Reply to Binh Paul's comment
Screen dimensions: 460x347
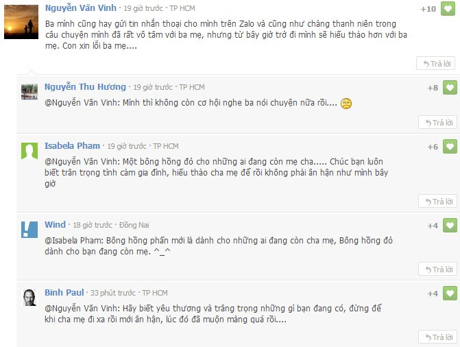tap(437, 337)
